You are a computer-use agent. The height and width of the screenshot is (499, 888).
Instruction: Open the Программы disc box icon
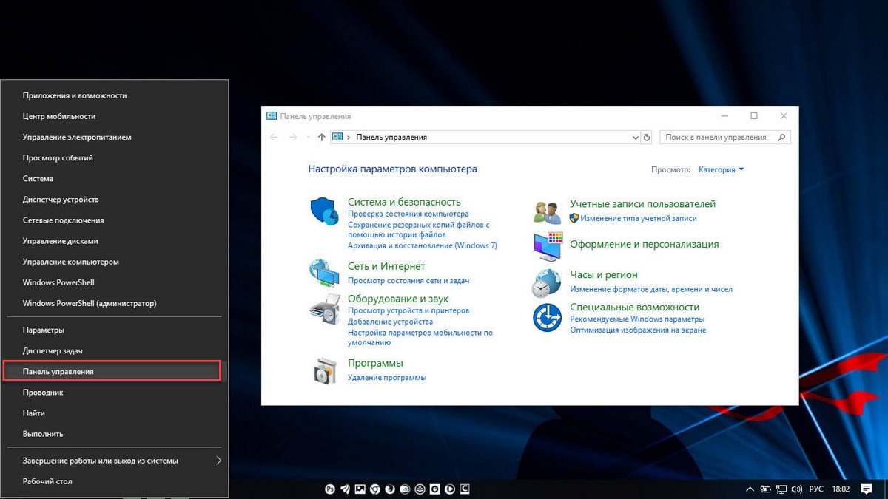[x=325, y=370]
